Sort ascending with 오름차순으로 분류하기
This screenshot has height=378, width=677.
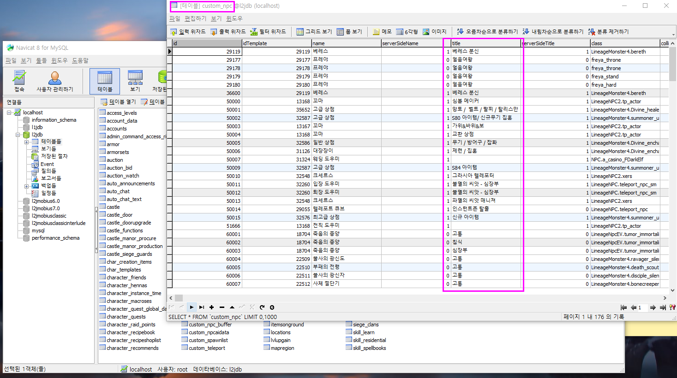click(487, 32)
